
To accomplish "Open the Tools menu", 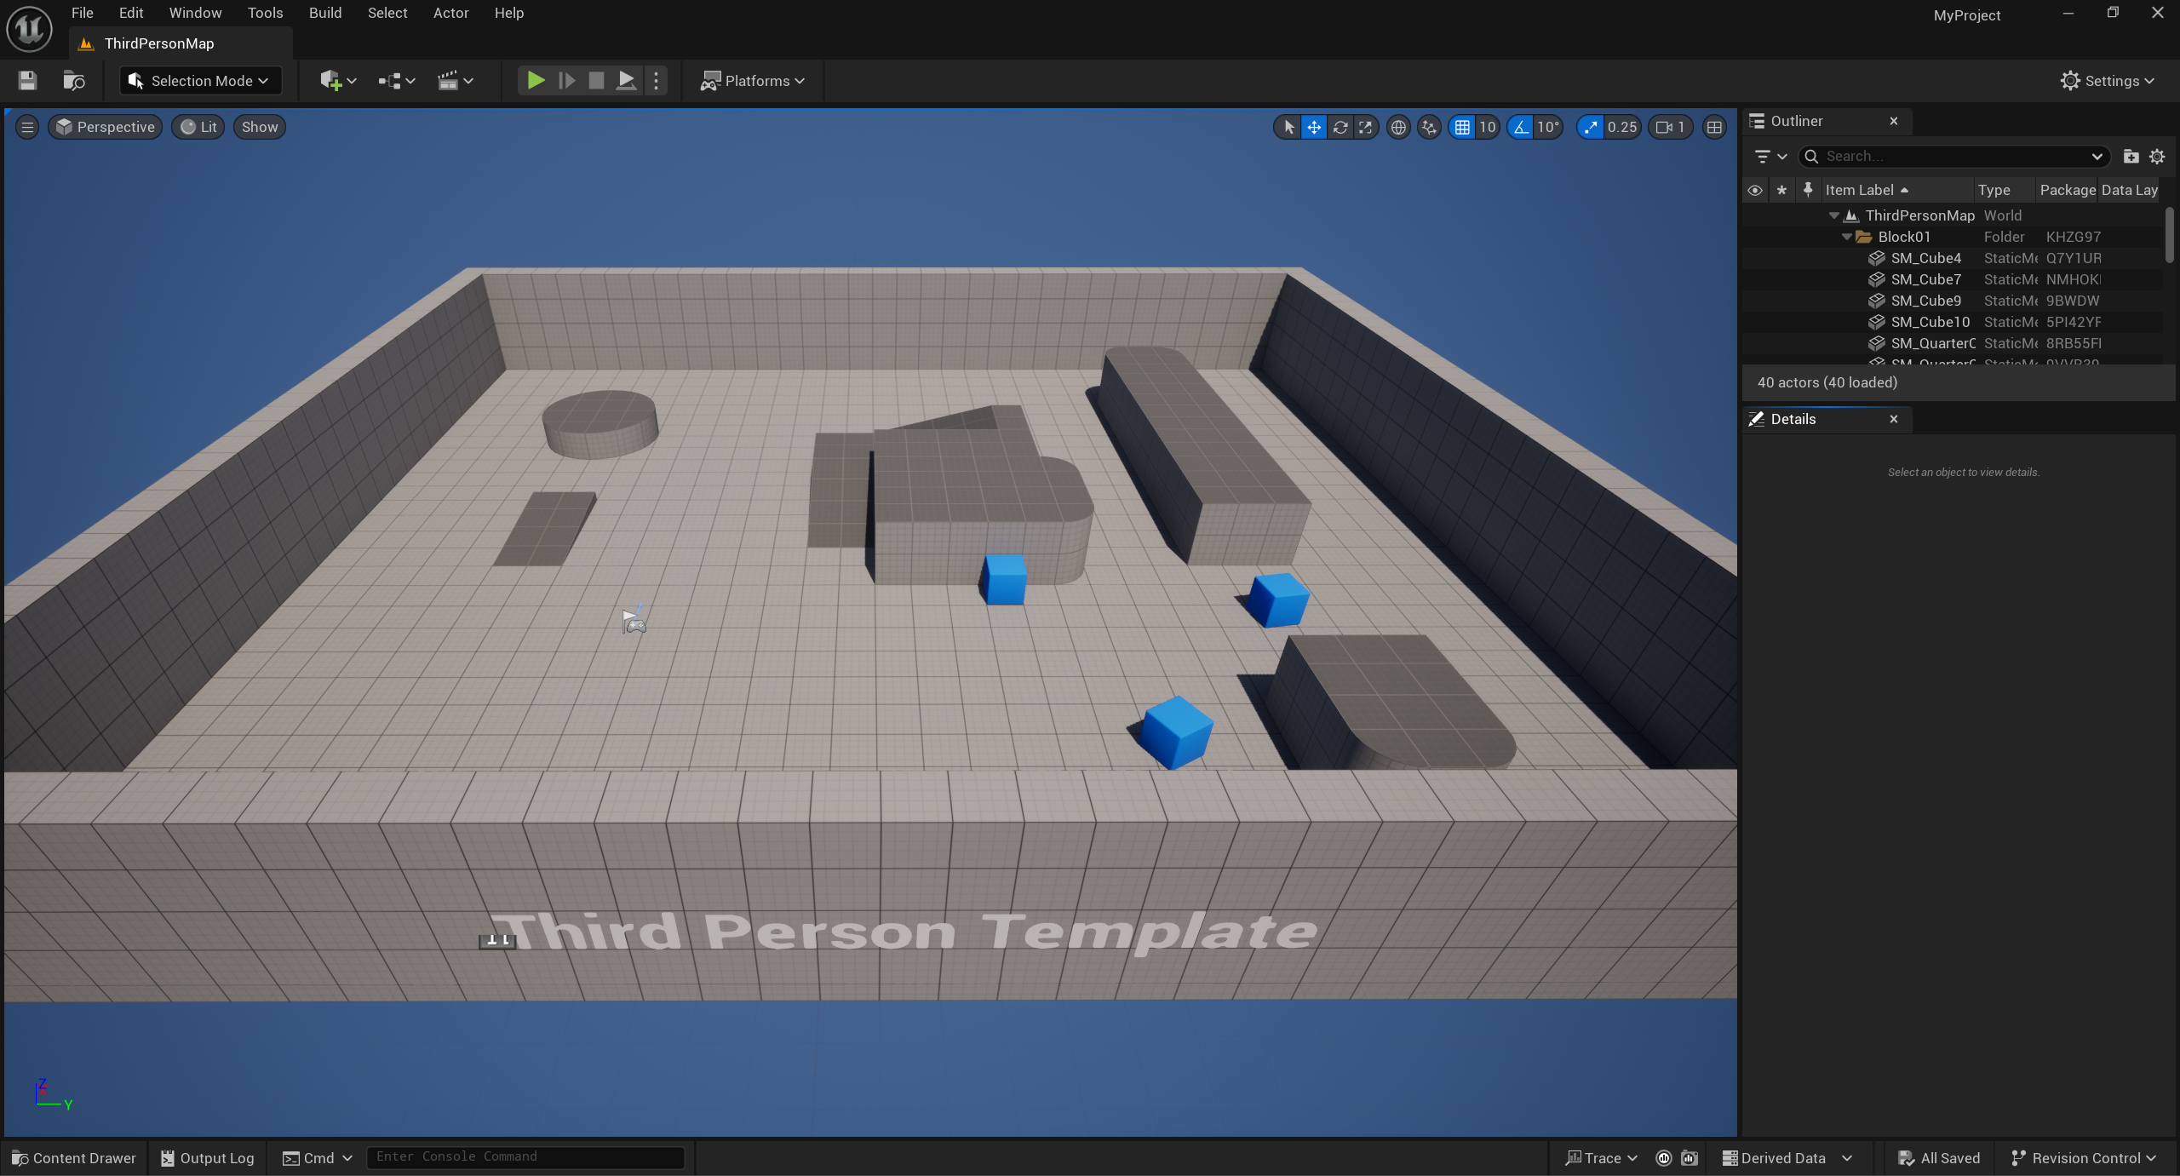I will tap(265, 13).
